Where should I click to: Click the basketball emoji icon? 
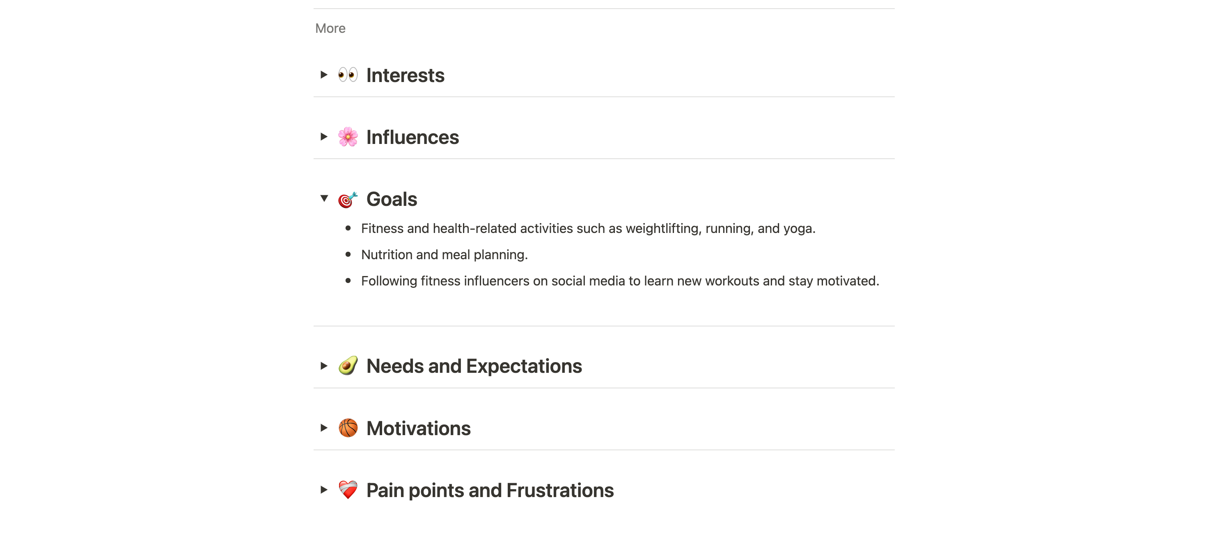coord(348,428)
